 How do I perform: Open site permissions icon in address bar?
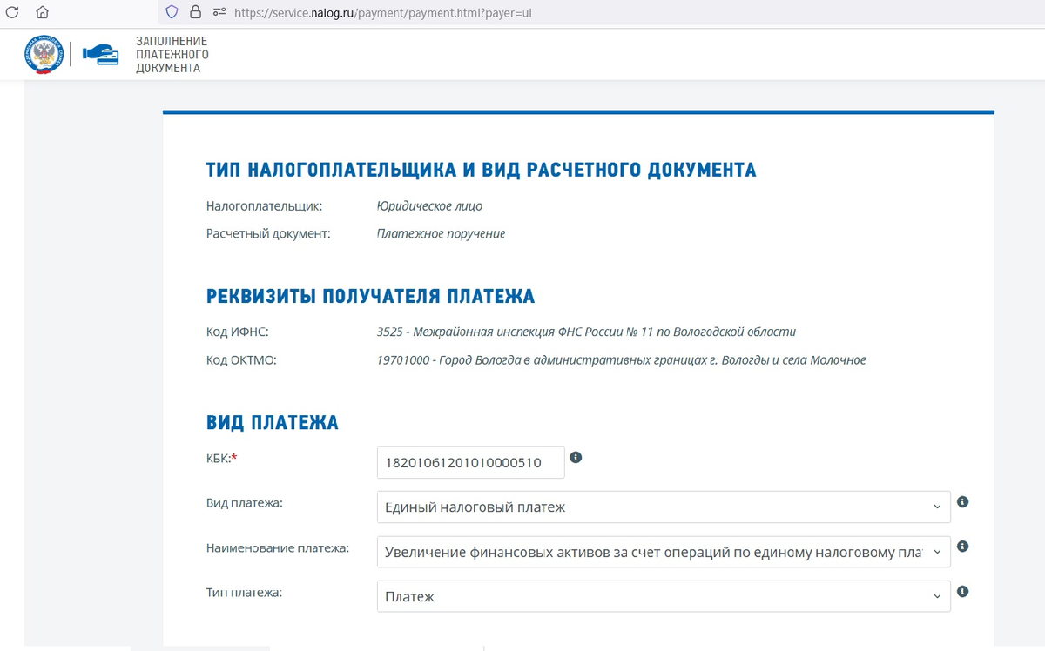click(219, 12)
